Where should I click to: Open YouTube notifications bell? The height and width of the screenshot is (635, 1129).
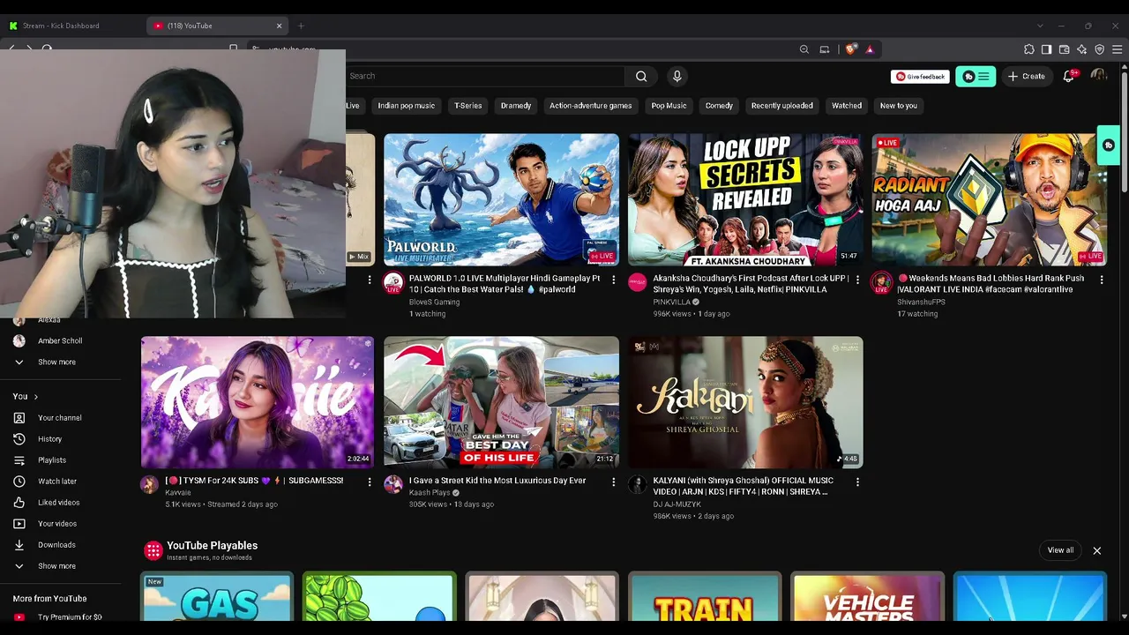(x=1069, y=76)
